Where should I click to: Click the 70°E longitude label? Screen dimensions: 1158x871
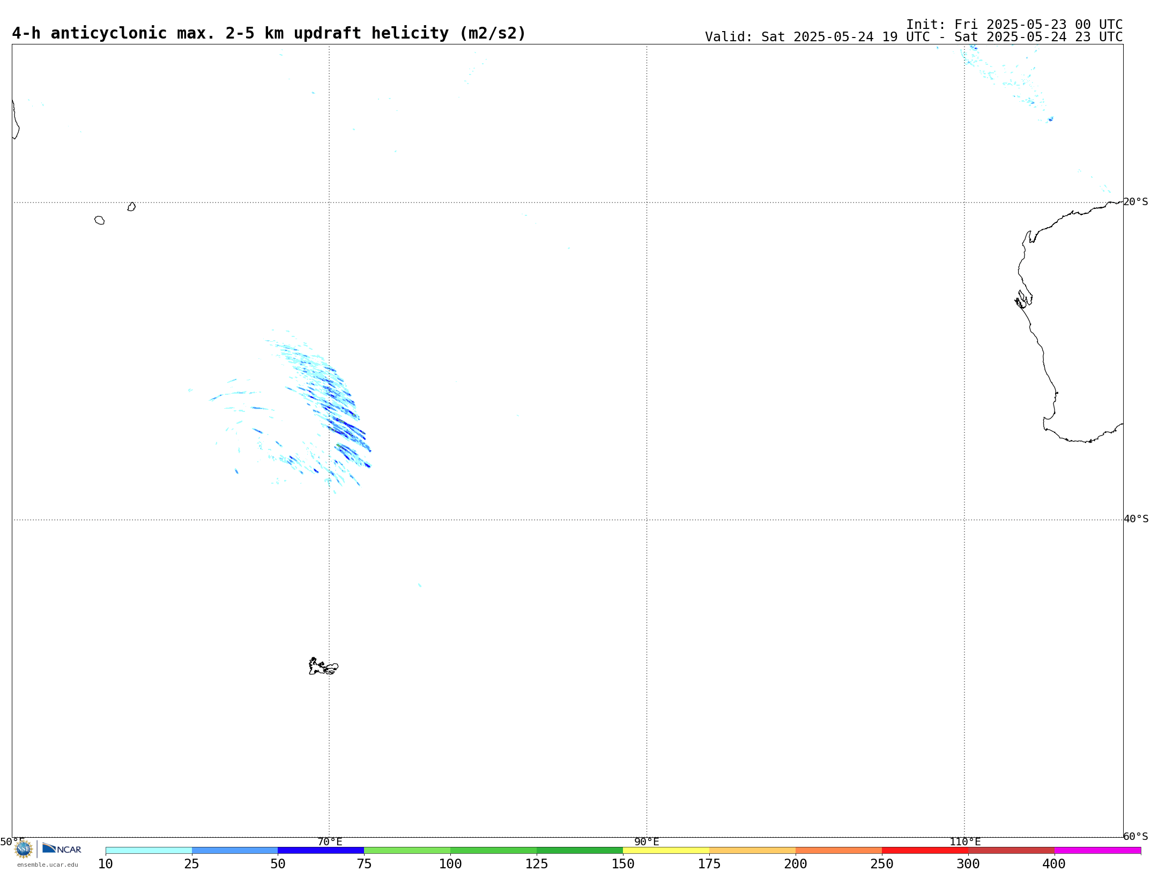[330, 842]
